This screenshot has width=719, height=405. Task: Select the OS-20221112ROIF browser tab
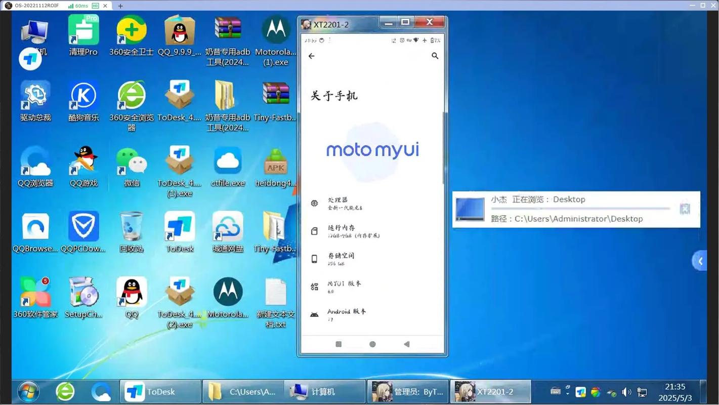[35, 6]
